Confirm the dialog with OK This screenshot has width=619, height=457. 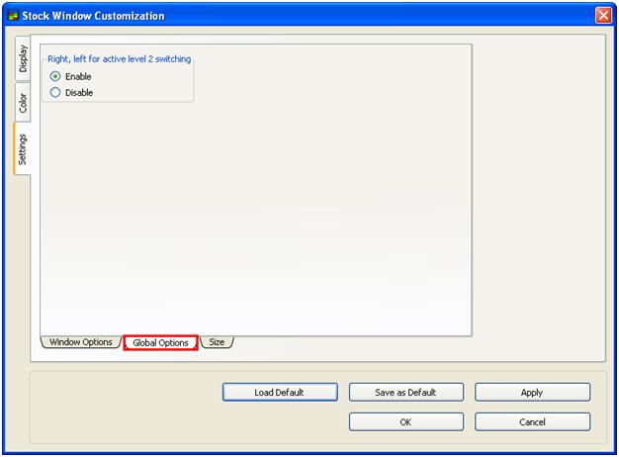point(405,422)
